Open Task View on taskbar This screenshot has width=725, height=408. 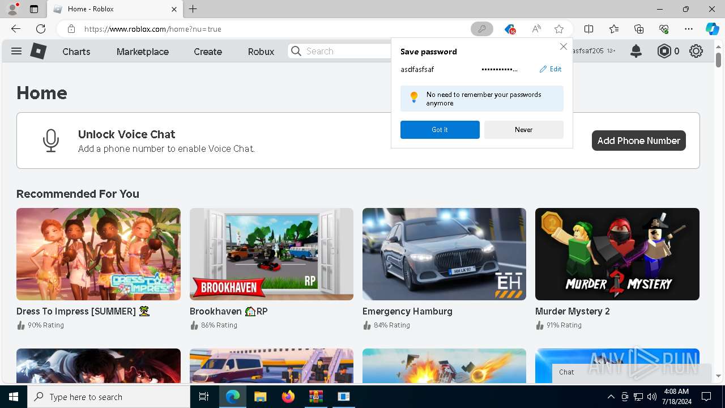point(204,397)
